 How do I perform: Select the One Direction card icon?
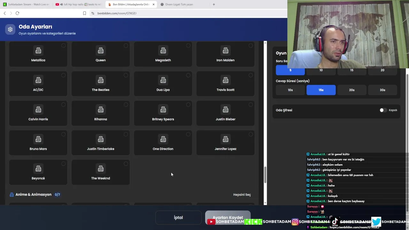click(x=163, y=139)
